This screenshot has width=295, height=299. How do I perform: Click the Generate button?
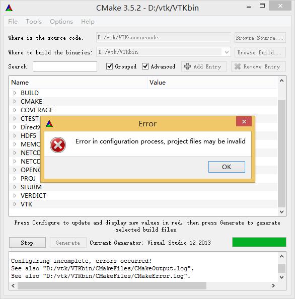pos(68,243)
